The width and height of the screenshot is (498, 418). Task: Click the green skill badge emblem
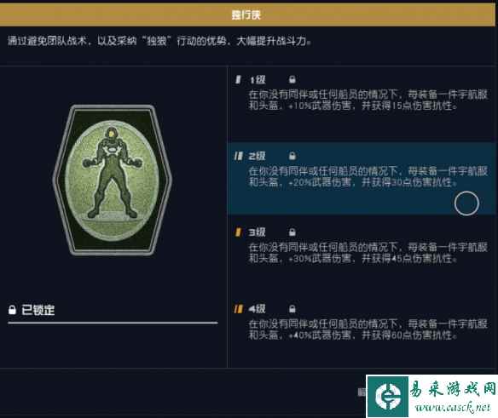[112, 180]
